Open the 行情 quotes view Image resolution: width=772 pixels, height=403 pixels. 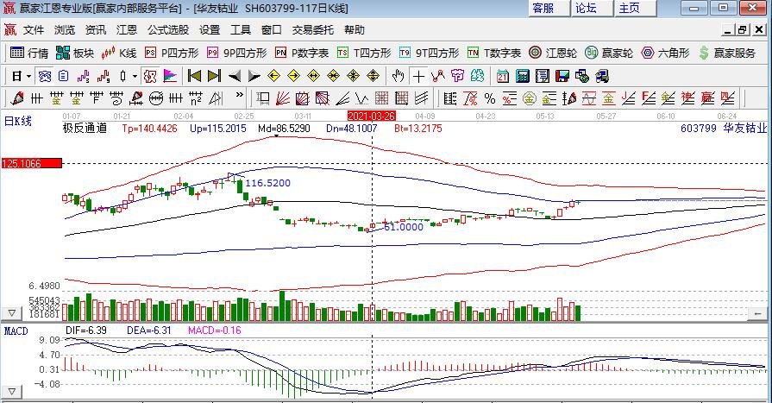[29, 53]
